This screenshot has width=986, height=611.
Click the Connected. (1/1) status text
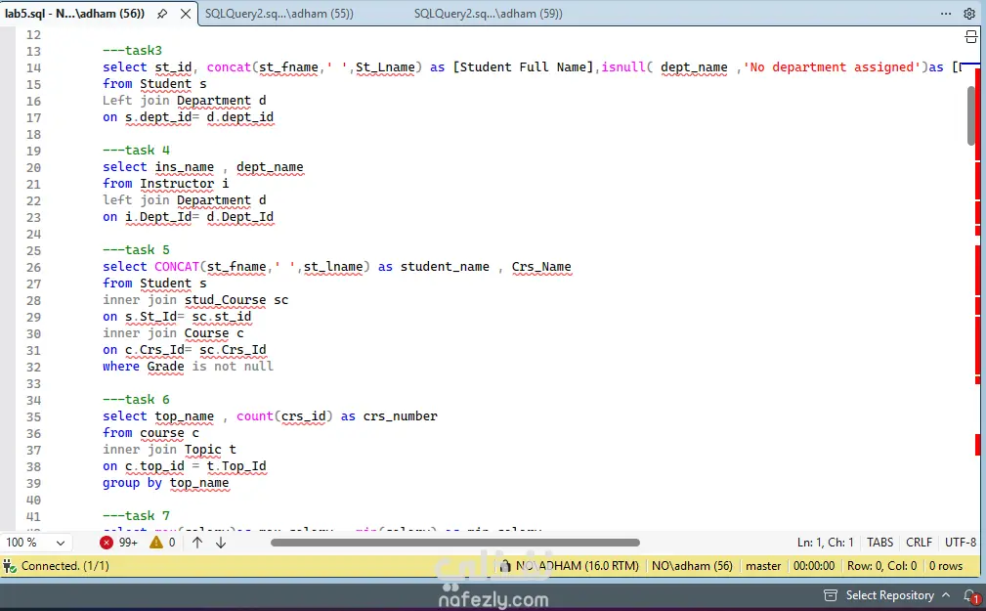coord(65,566)
